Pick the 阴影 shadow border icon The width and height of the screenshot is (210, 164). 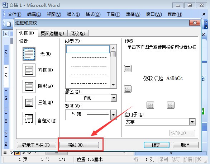tap(29, 86)
